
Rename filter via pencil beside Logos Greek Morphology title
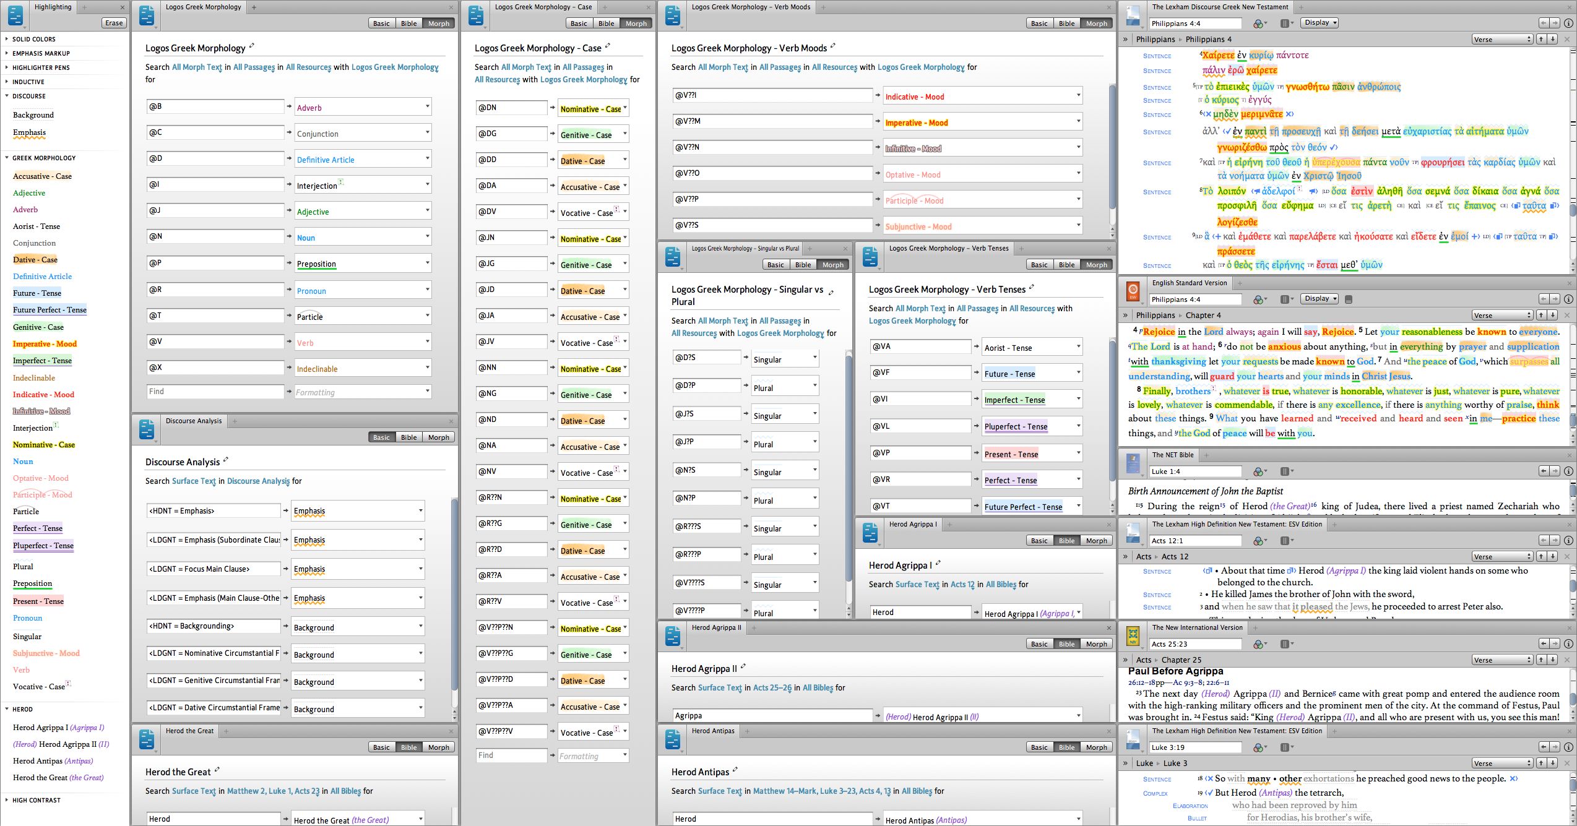(252, 46)
